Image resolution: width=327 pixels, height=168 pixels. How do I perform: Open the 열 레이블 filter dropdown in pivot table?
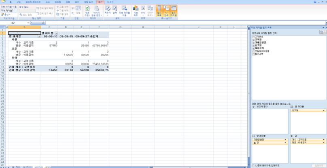point(56,33)
